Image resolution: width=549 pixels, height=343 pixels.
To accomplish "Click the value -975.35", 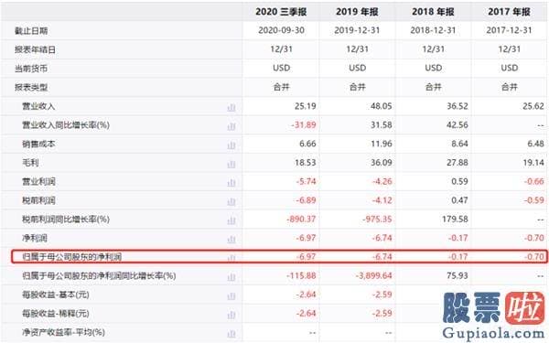I will pos(377,220).
